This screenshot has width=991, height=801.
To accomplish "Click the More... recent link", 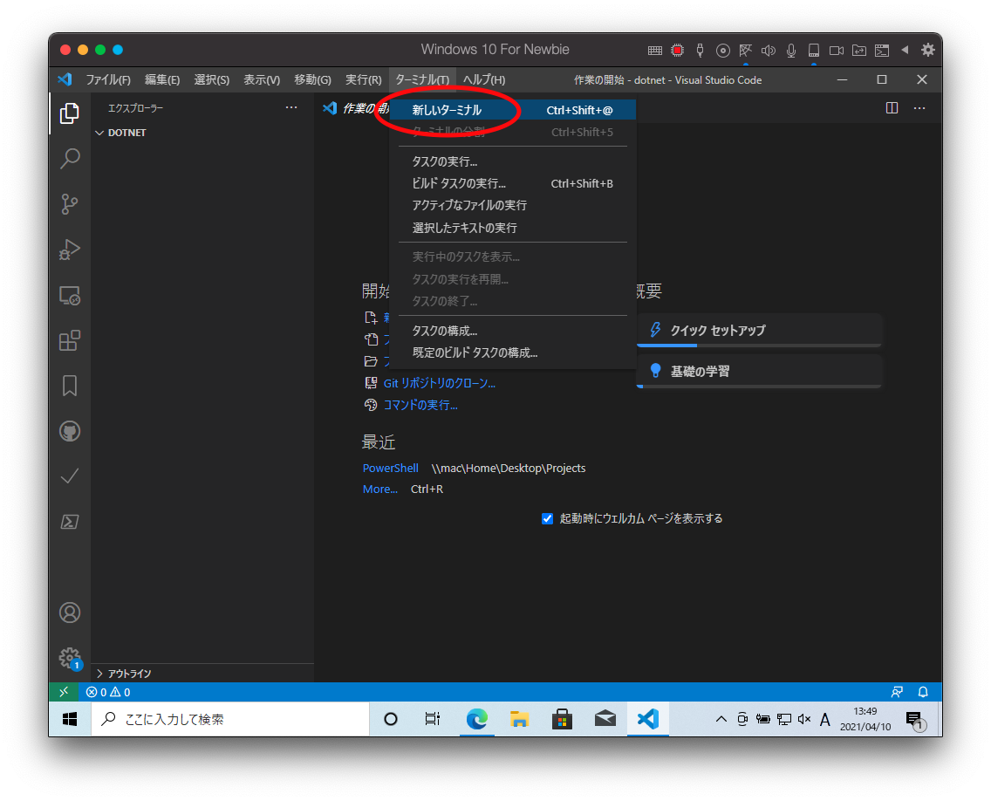I will point(379,489).
